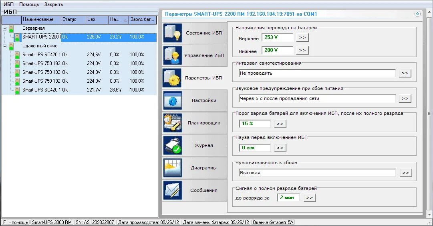This screenshot has width=433, height=226.
Task: Switch to Планировщик tab
Action: pos(195,123)
